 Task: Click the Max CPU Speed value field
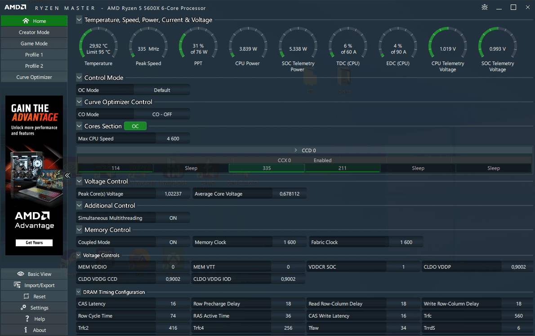click(x=173, y=139)
